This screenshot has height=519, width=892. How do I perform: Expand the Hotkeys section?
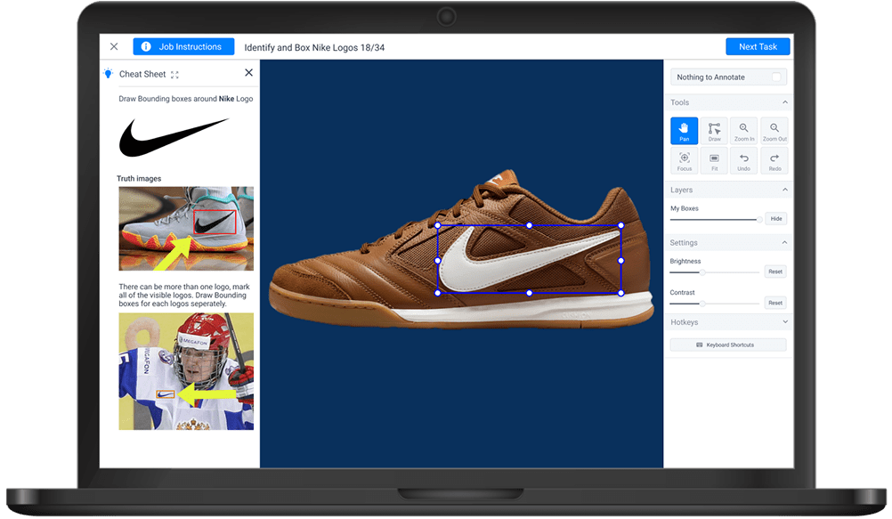pos(784,322)
